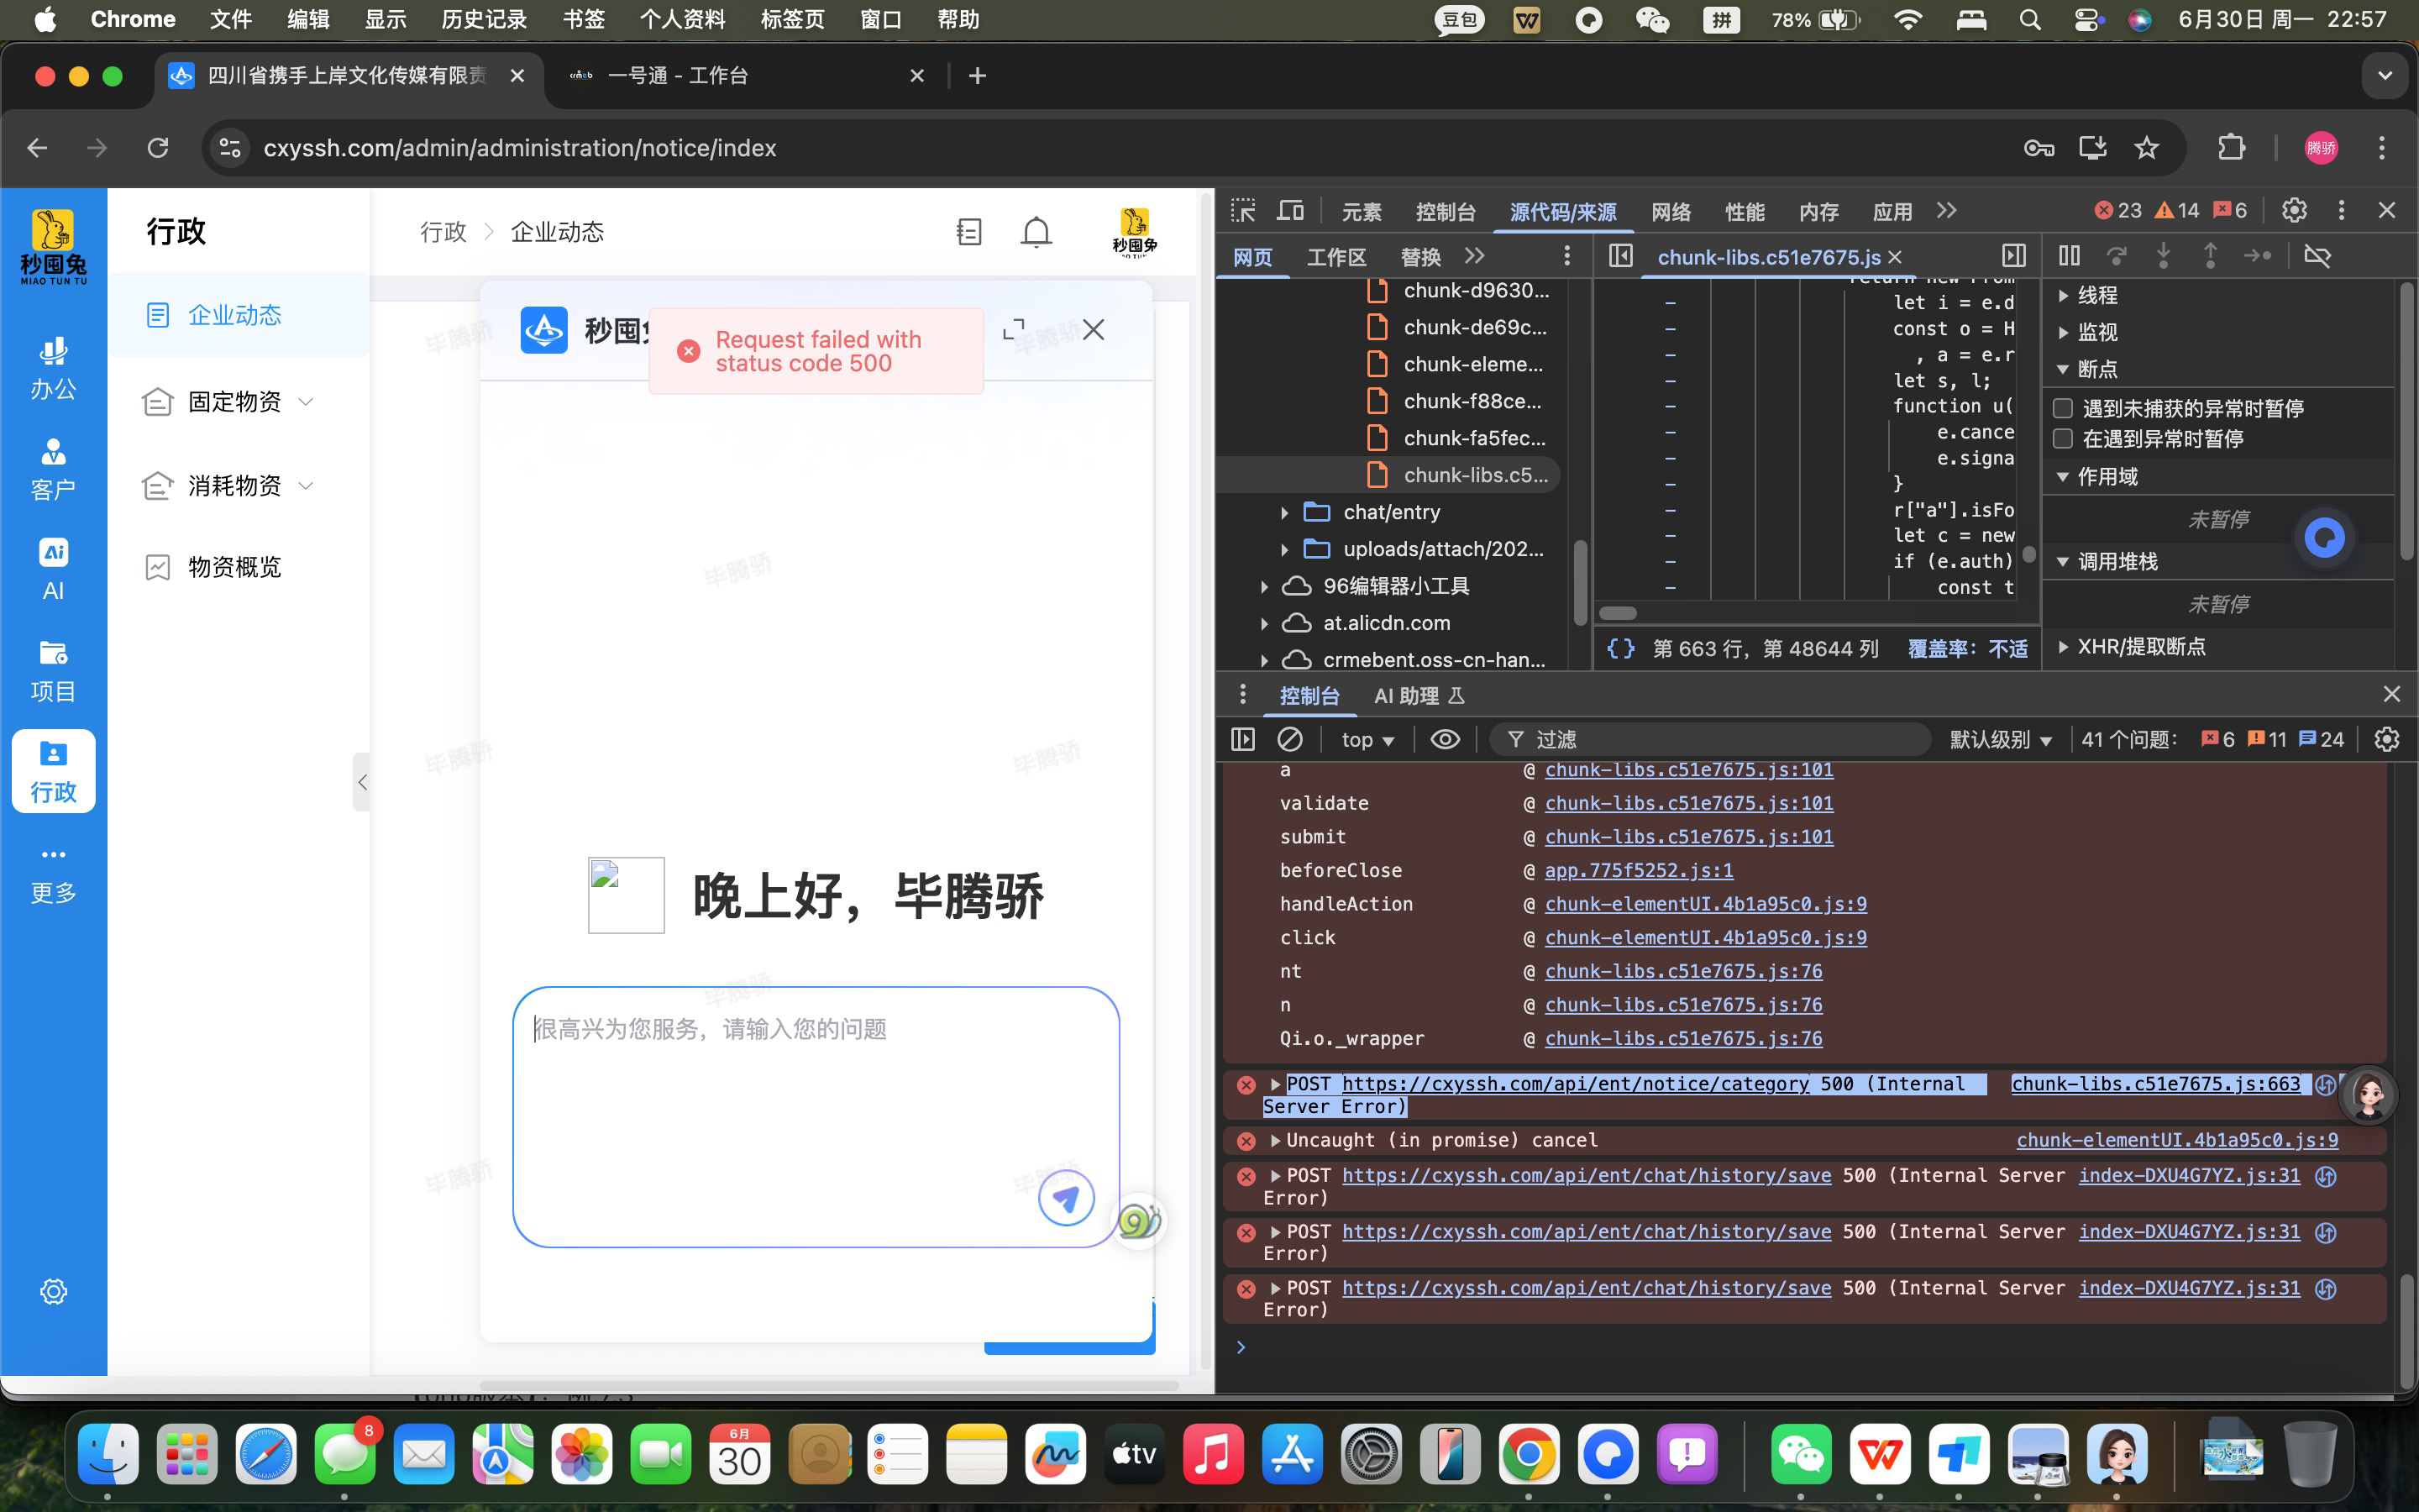Click the step into debugger icon
Screen dimensions: 2419x1512
(x=2163, y=256)
